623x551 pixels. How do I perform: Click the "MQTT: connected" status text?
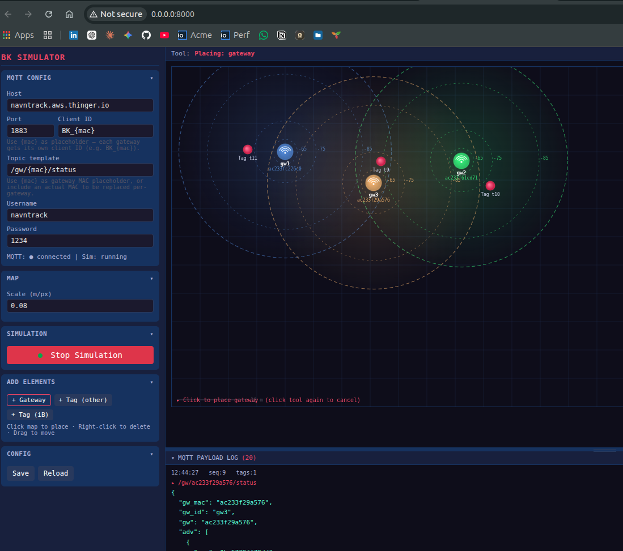(39, 257)
